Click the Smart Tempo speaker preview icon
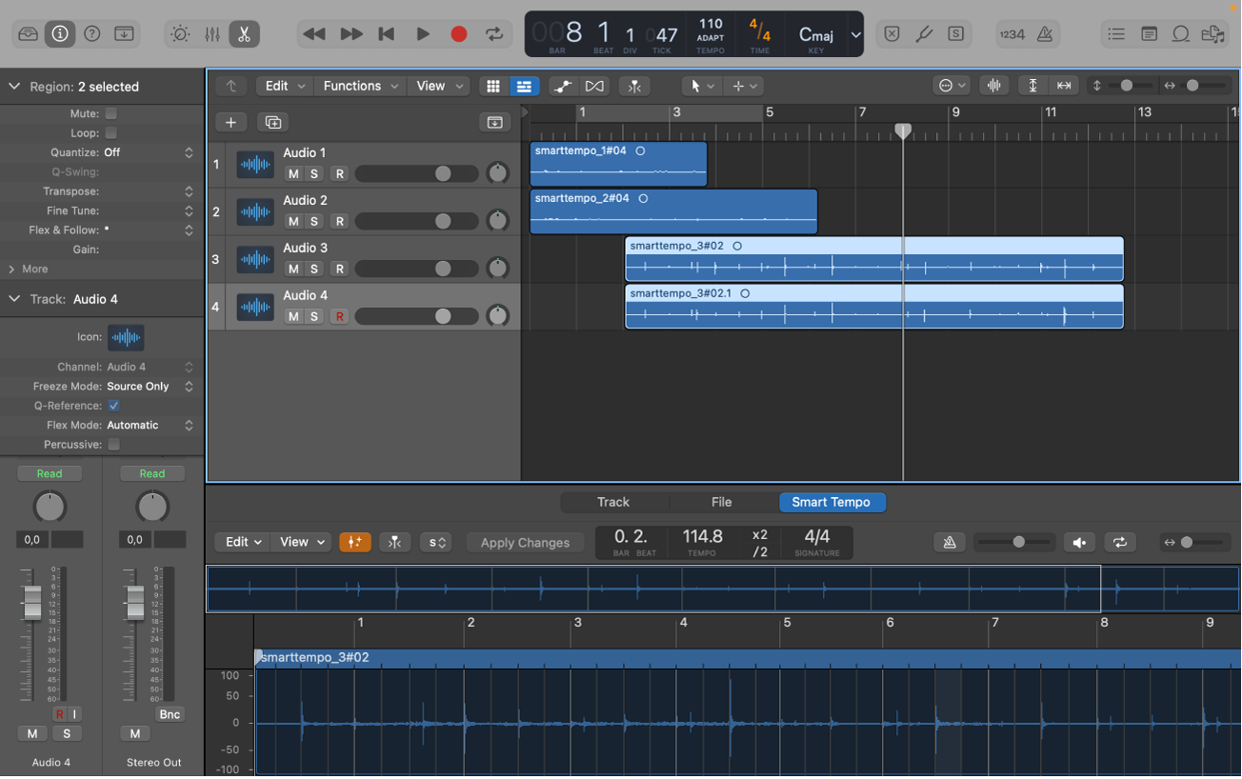The image size is (1242, 779). coord(1079,542)
